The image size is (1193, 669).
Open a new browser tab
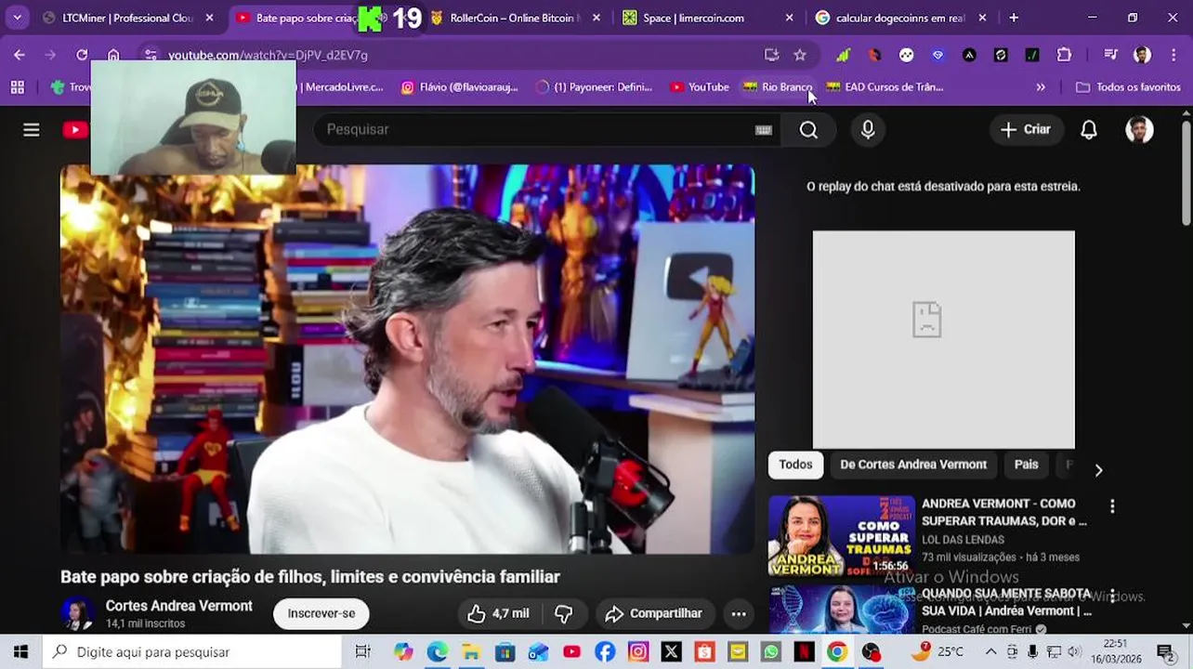[1014, 18]
